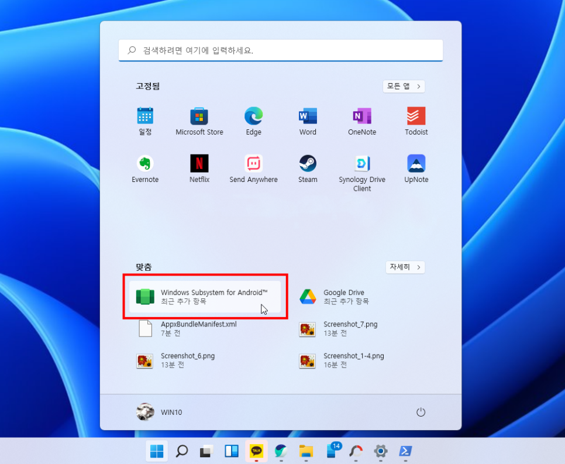Click the 자세히 more button

click(405, 267)
